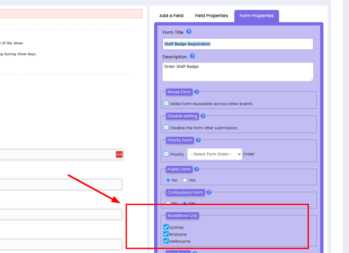Deselect Melbourne roadshow city checkbox
The width and height of the screenshot is (349, 253).
point(166,241)
